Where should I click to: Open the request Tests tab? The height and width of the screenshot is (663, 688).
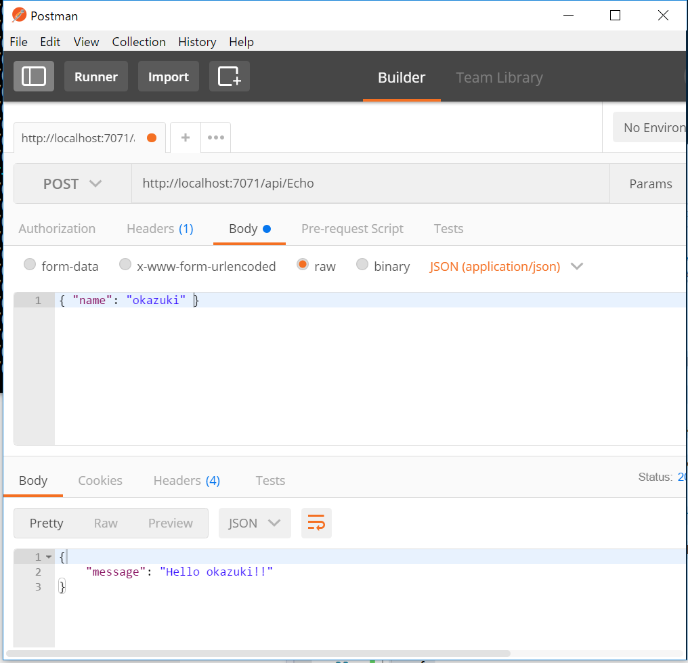[448, 229]
